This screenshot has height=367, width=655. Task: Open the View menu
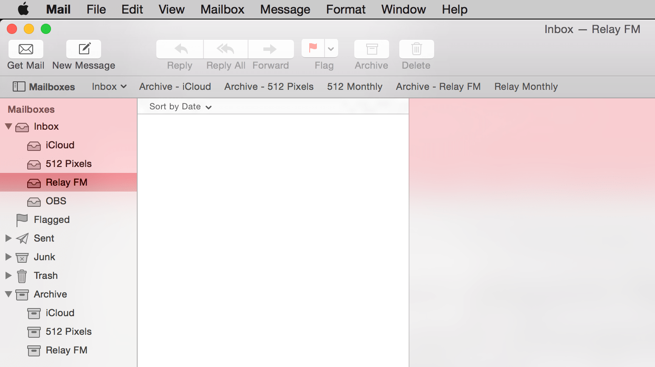(x=172, y=9)
